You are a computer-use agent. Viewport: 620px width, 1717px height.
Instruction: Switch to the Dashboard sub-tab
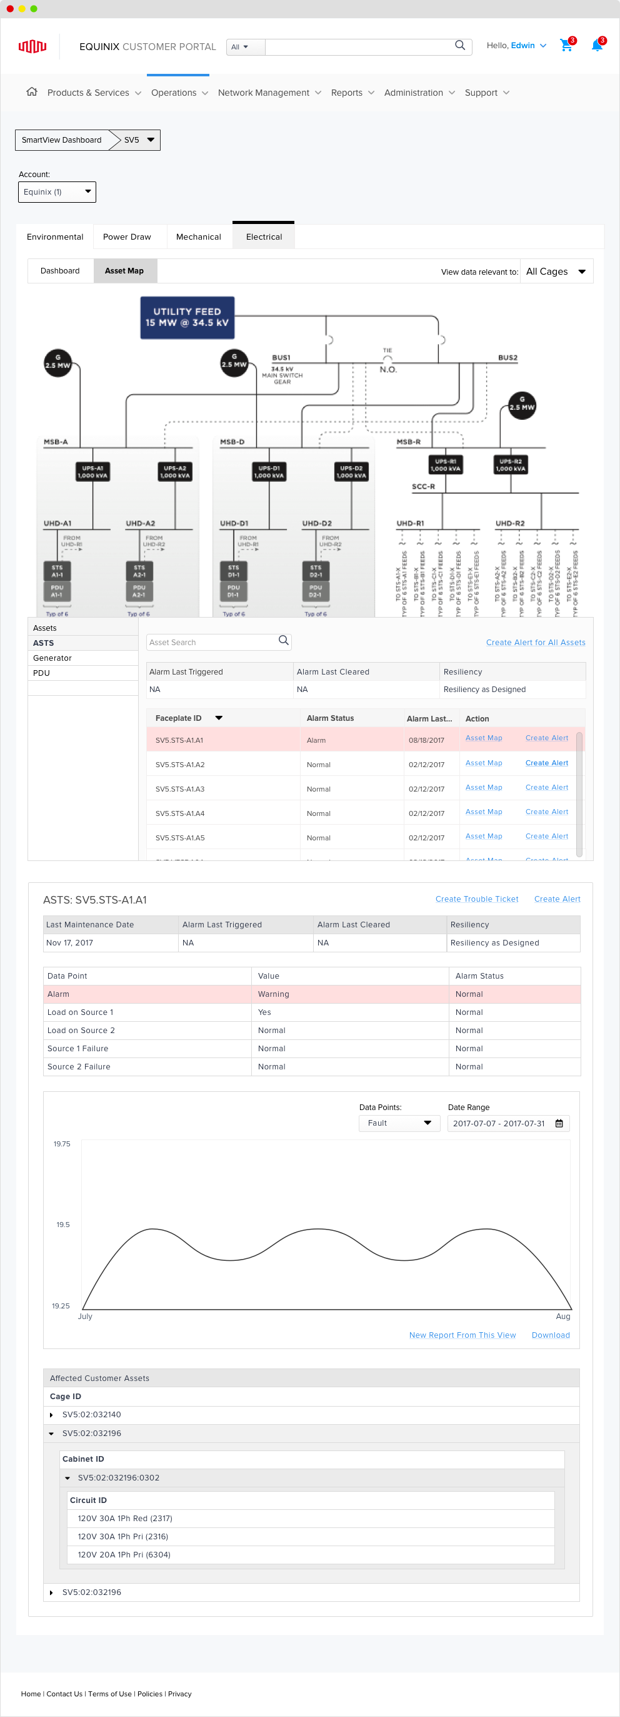click(x=60, y=270)
